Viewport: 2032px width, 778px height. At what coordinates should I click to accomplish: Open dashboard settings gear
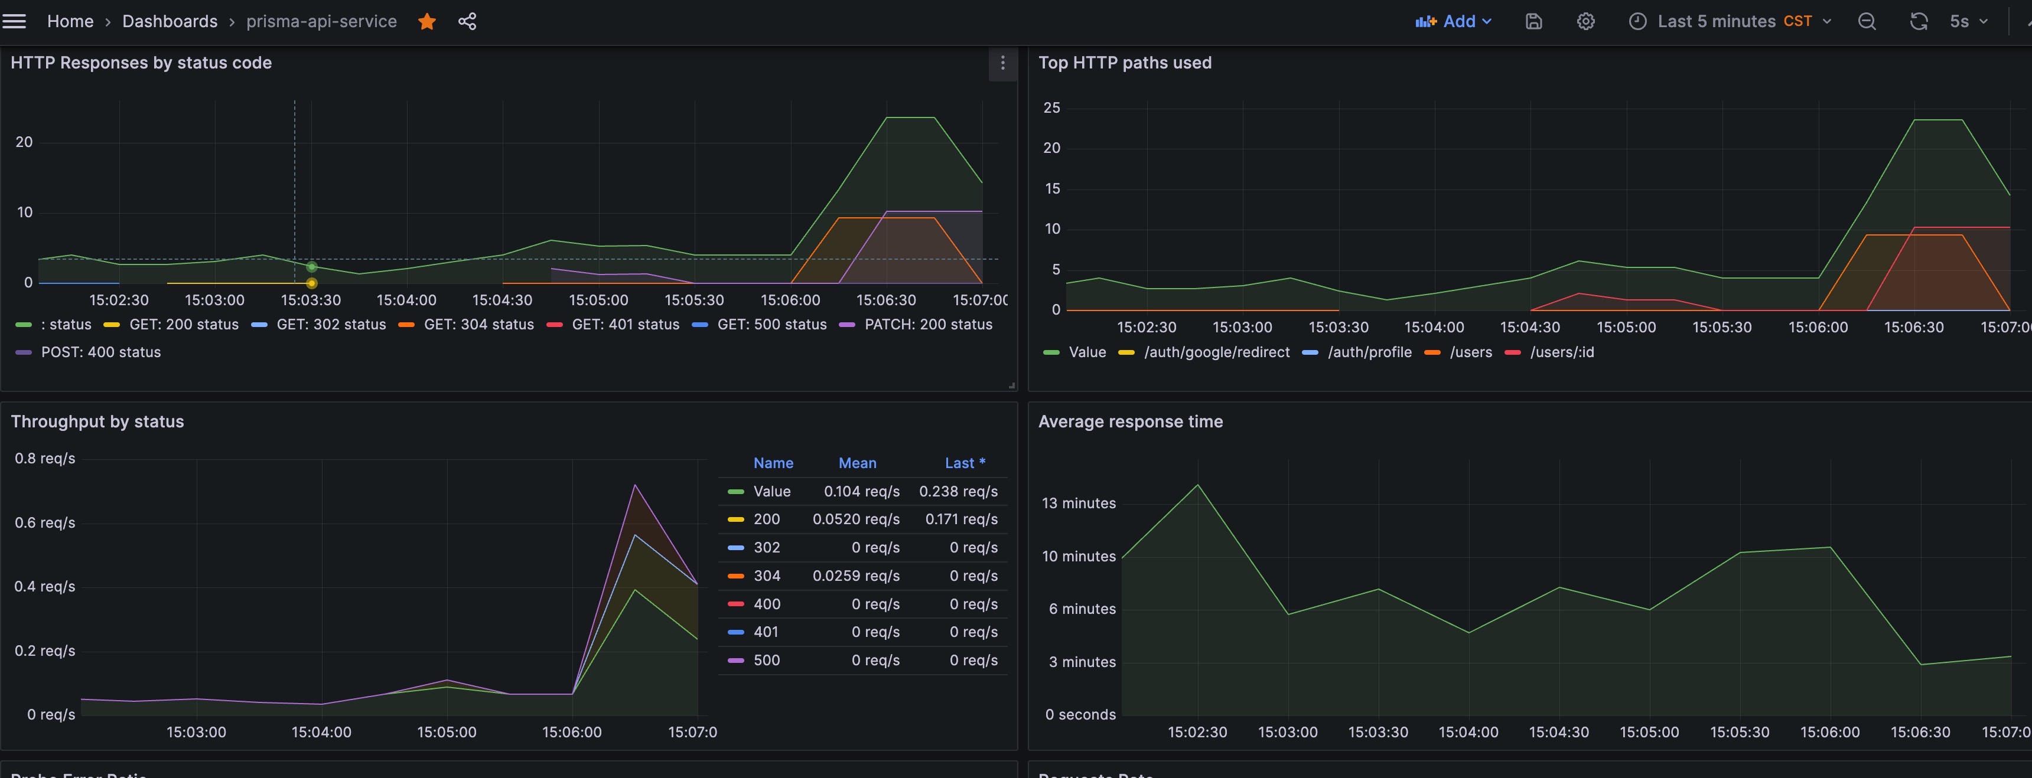pos(1585,21)
